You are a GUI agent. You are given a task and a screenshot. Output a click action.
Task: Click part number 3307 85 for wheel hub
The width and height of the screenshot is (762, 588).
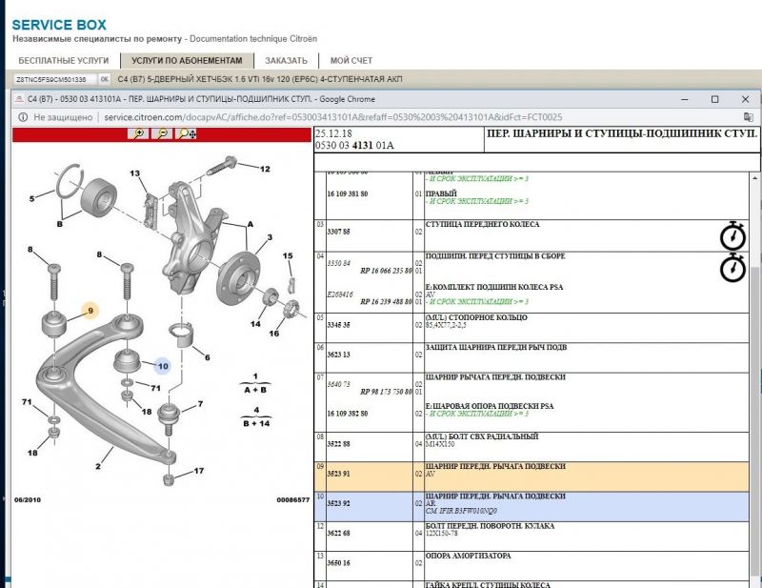click(x=340, y=232)
